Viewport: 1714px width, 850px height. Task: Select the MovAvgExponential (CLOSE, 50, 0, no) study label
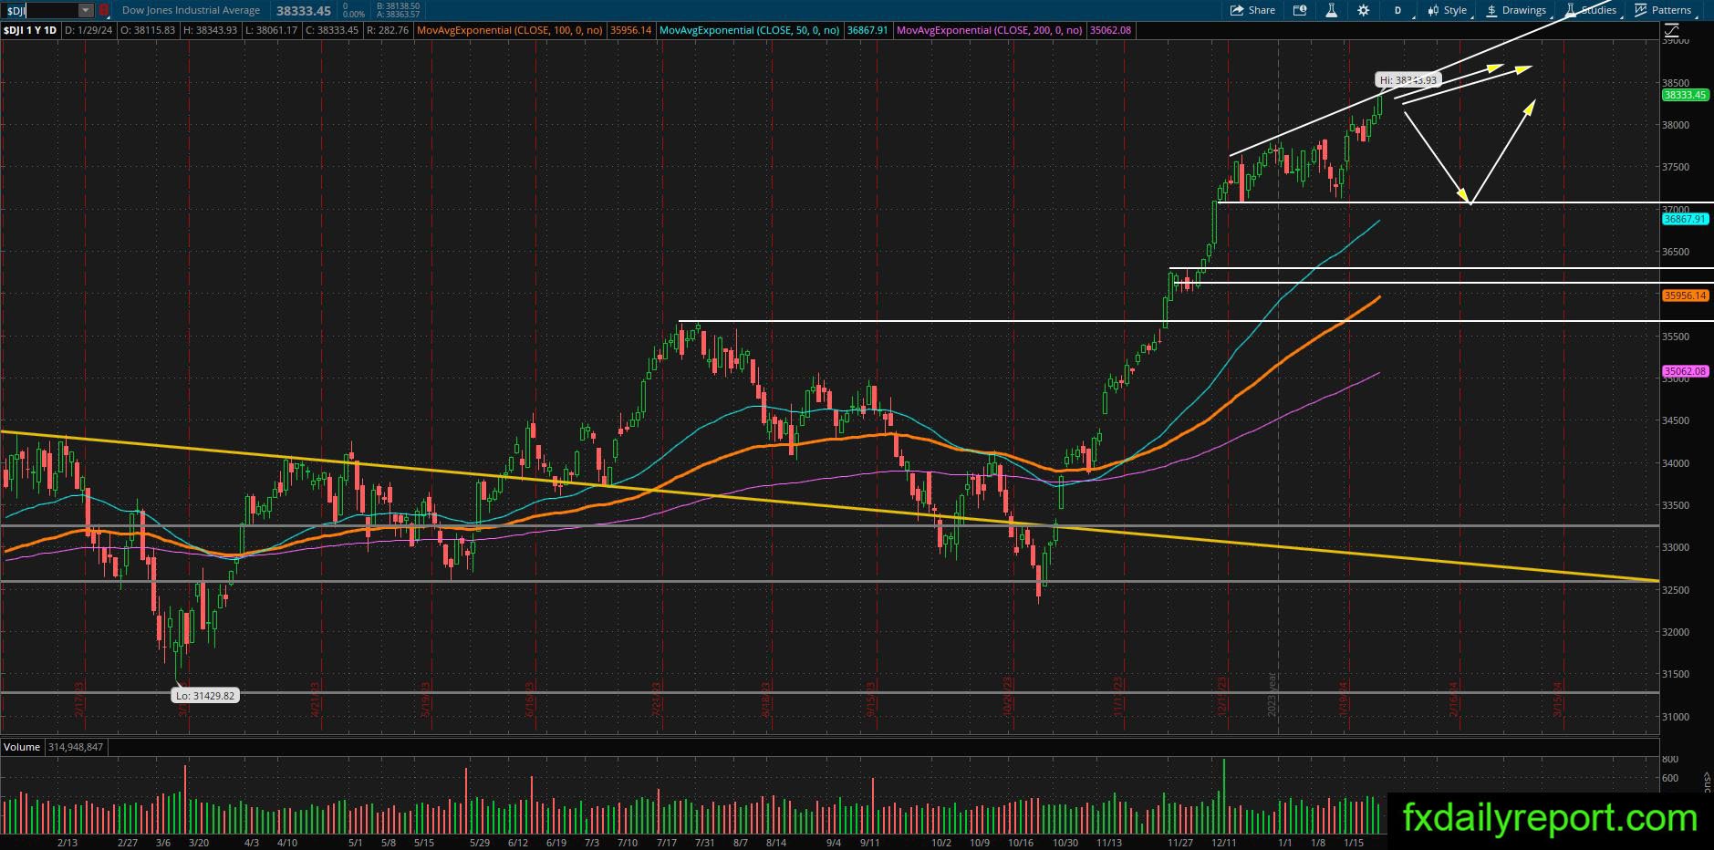749,30
